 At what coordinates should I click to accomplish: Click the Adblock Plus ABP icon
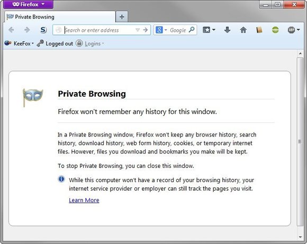pos(291,30)
